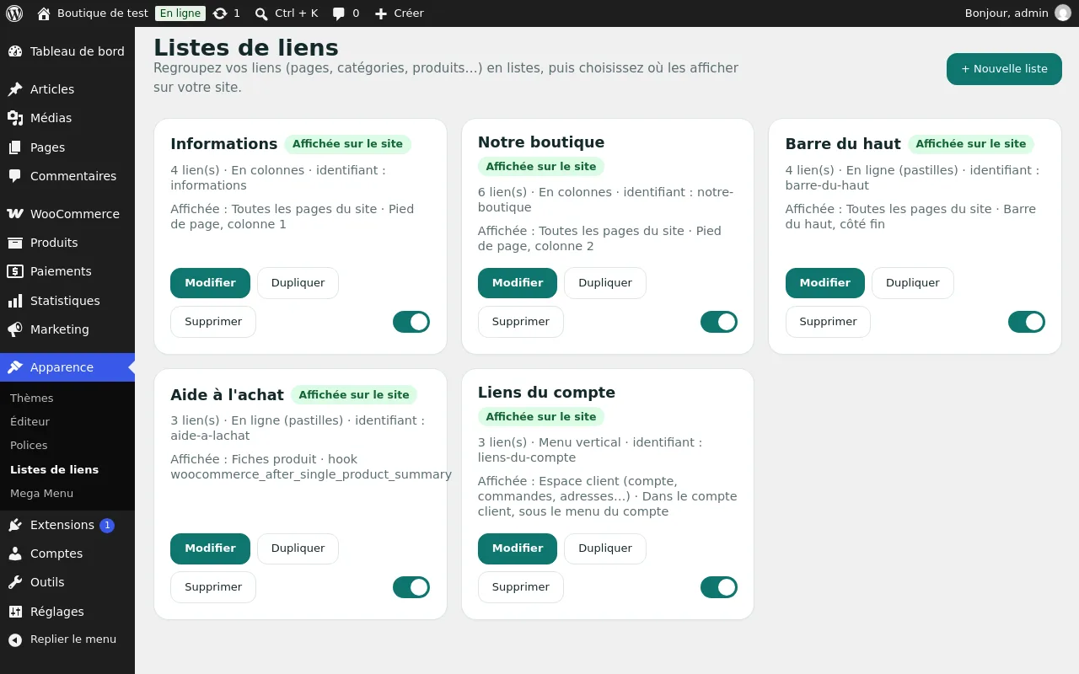
Task: Click Dupliquer on the Notre boutique card
Action: 605,283
